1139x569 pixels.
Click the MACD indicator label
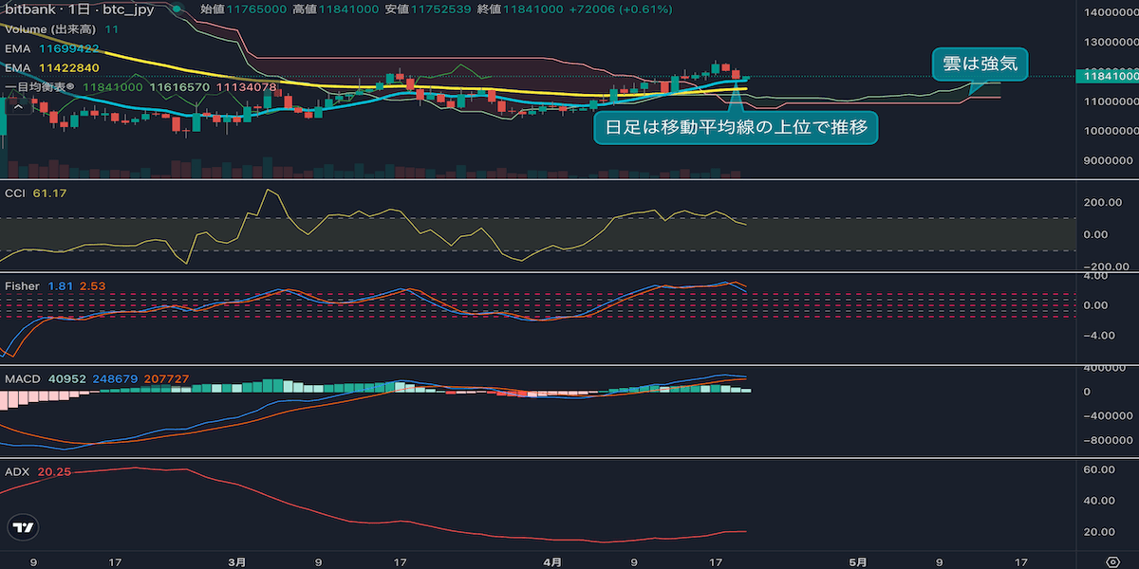(x=23, y=378)
